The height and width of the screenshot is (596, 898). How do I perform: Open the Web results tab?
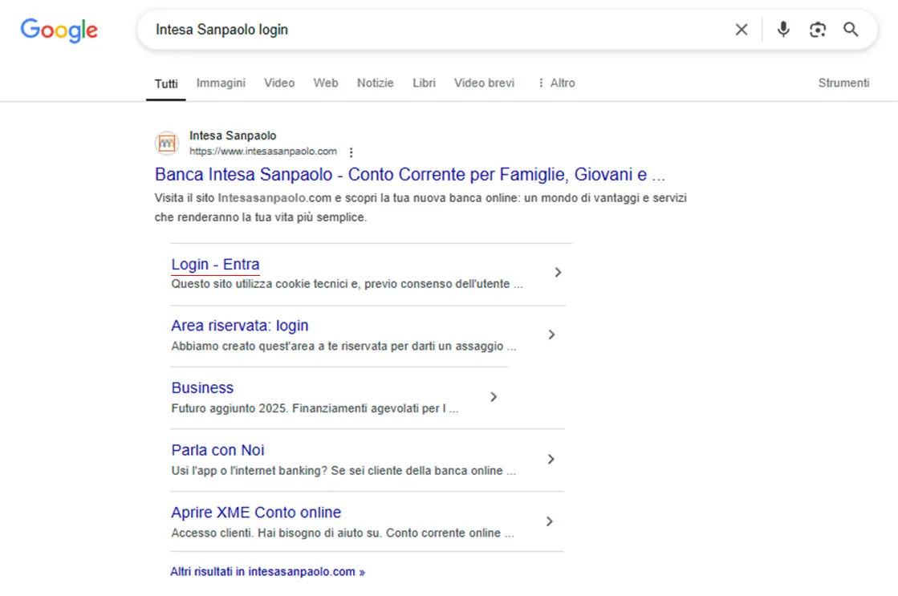click(x=325, y=83)
